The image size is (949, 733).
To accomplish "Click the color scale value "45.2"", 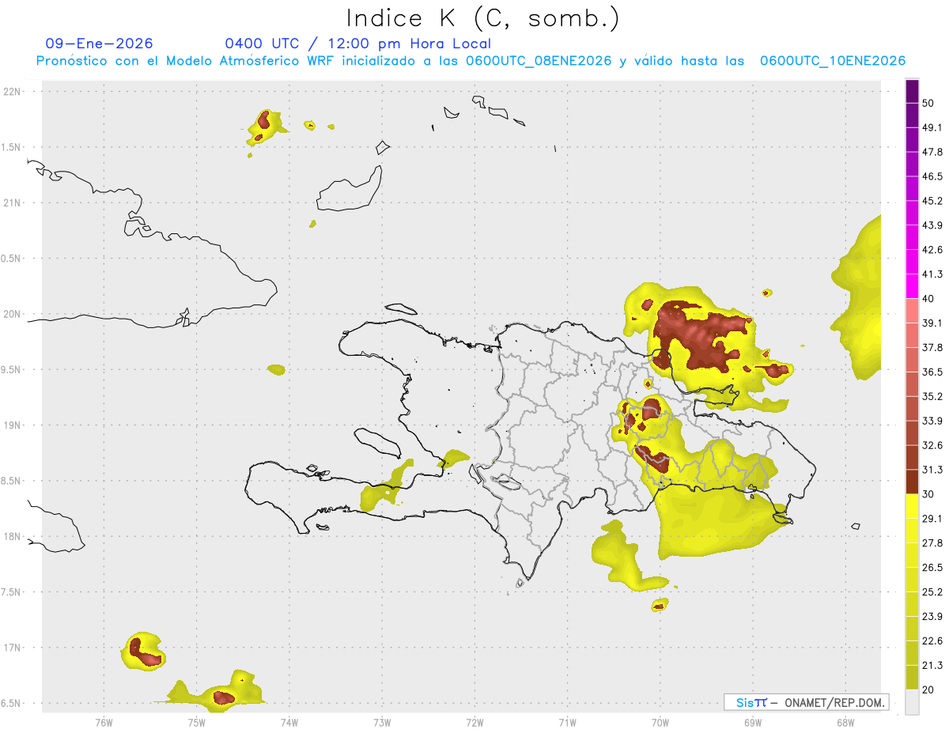I will 932,201.
